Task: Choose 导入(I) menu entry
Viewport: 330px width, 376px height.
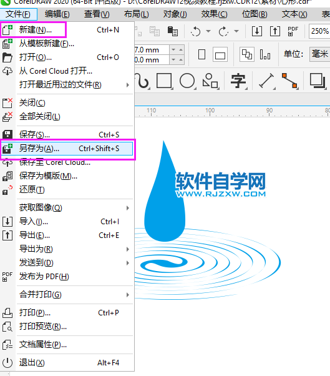Action: (x=67, y=221)
